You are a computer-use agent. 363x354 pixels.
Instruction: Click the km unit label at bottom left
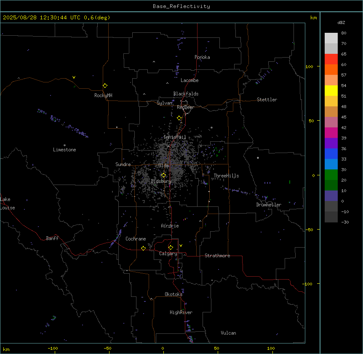(x=6, y=349)
